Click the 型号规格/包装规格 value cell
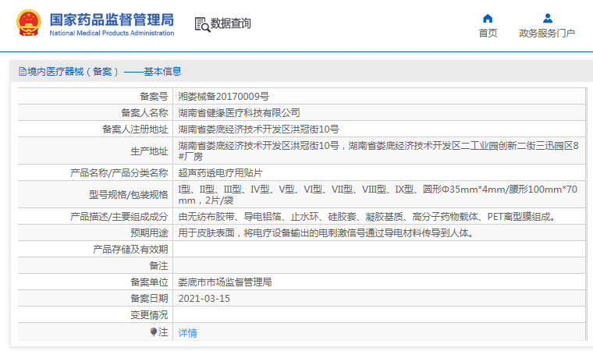Image resolution: width=593 pixels, height=351 pixels. (379, 194)
